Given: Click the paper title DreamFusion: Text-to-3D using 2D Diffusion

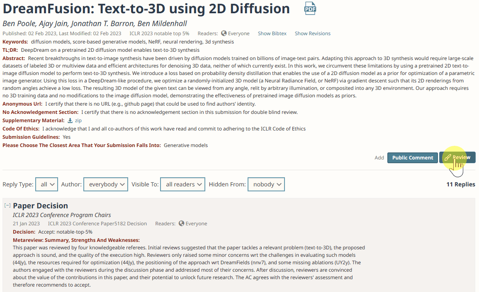Looking at the screenshot, I should click(x=146, y=9).
